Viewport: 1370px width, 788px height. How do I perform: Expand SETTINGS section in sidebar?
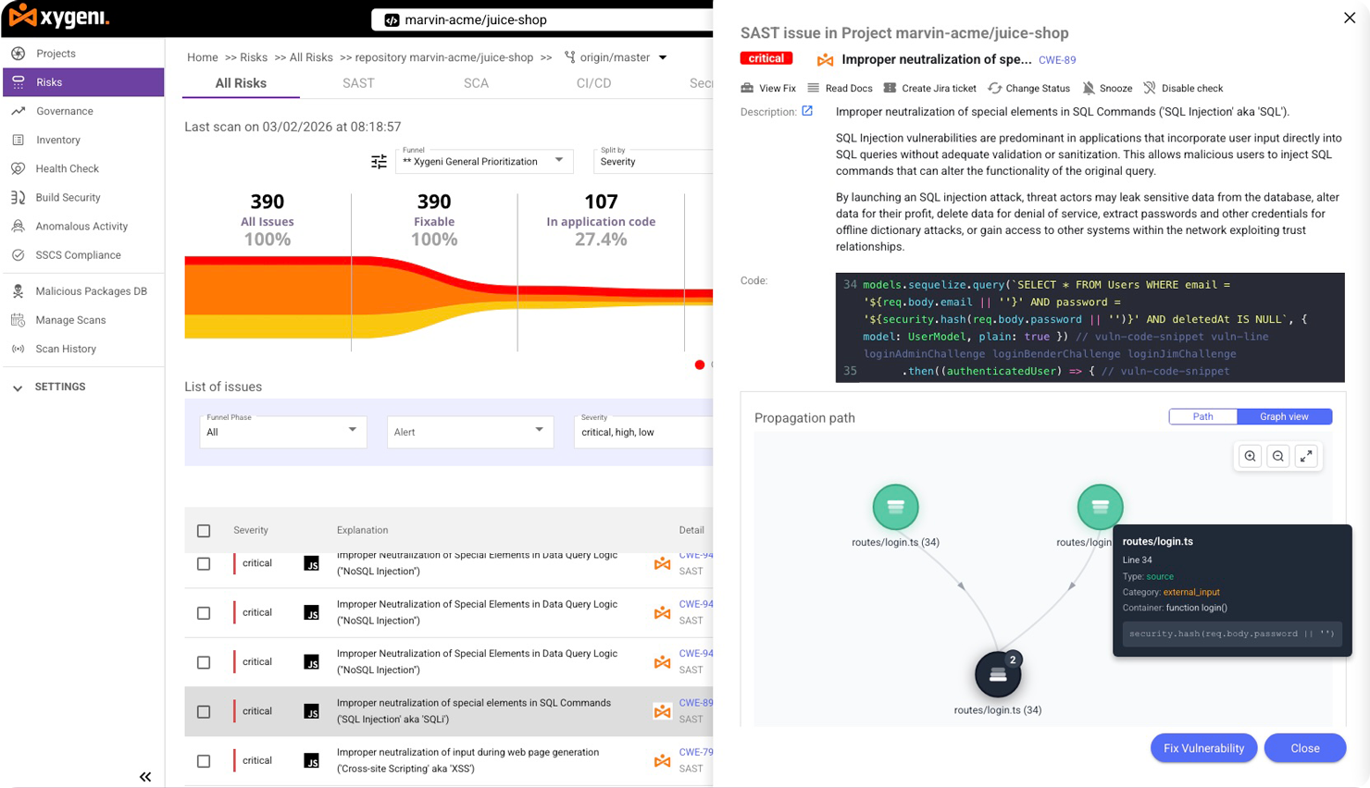[51, 388]
